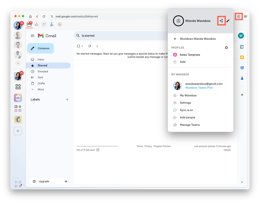Share the Wanda Wavebox profile
Viewport: 260px width, 203px height.
pyautogui.click(x=221, y=21)
